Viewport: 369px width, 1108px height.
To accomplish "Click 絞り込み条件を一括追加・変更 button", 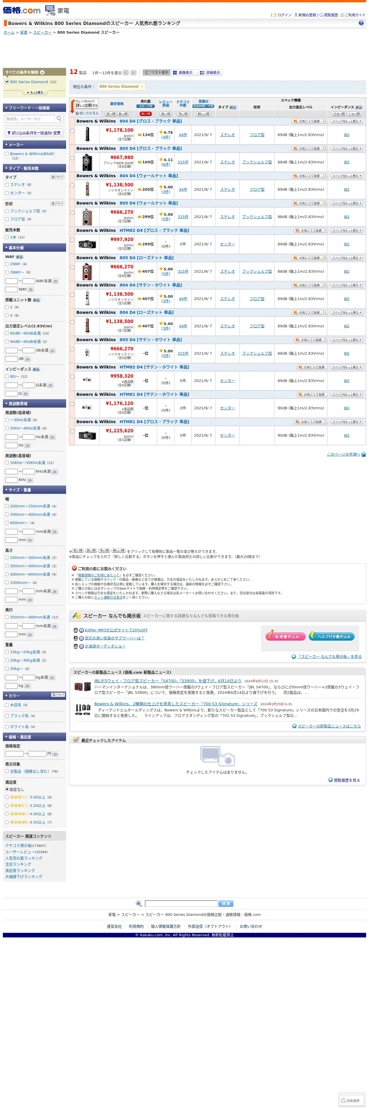I will (34, 133).
